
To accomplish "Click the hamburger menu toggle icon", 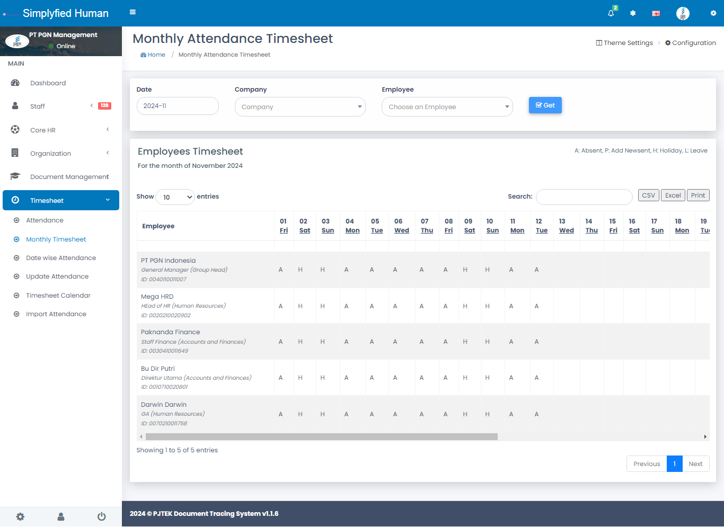I will click(x=133, y=12).
